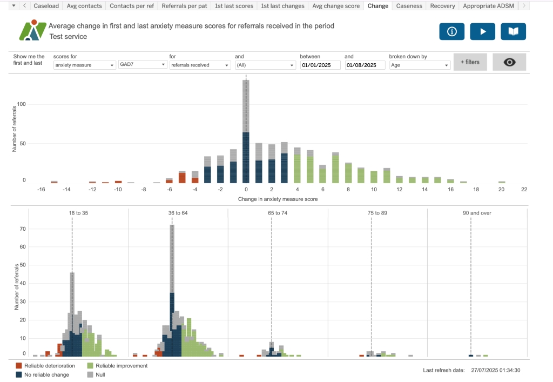Viewport: 553px width, 382px height.
Task: Switch to the Caseness tab
Action: (x=409, y=6)
